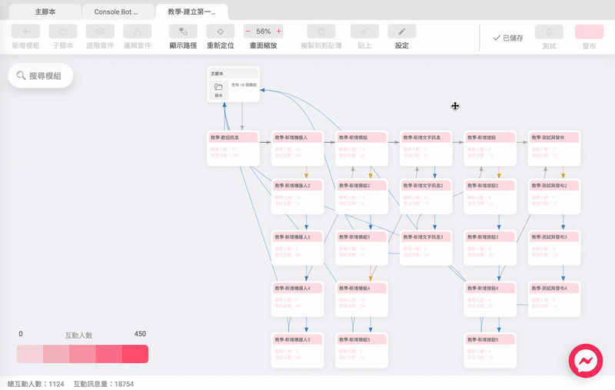This screenshot has height=390, width=615.
Task: Select the 教學-新增模組2 node
Action: click(x=361, y=197)
